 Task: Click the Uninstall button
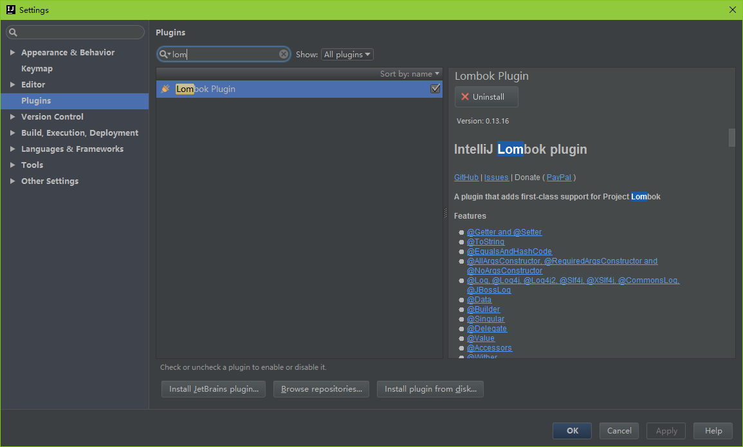click(x=486, y=97)
